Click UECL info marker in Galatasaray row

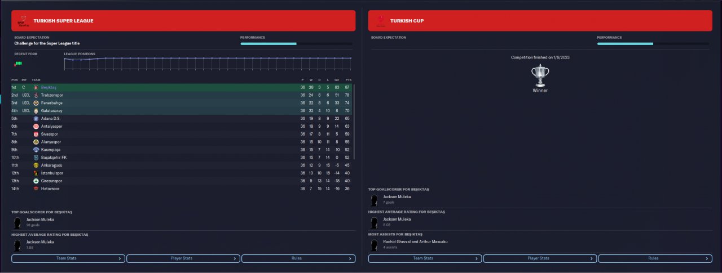[x=26, y=111]
